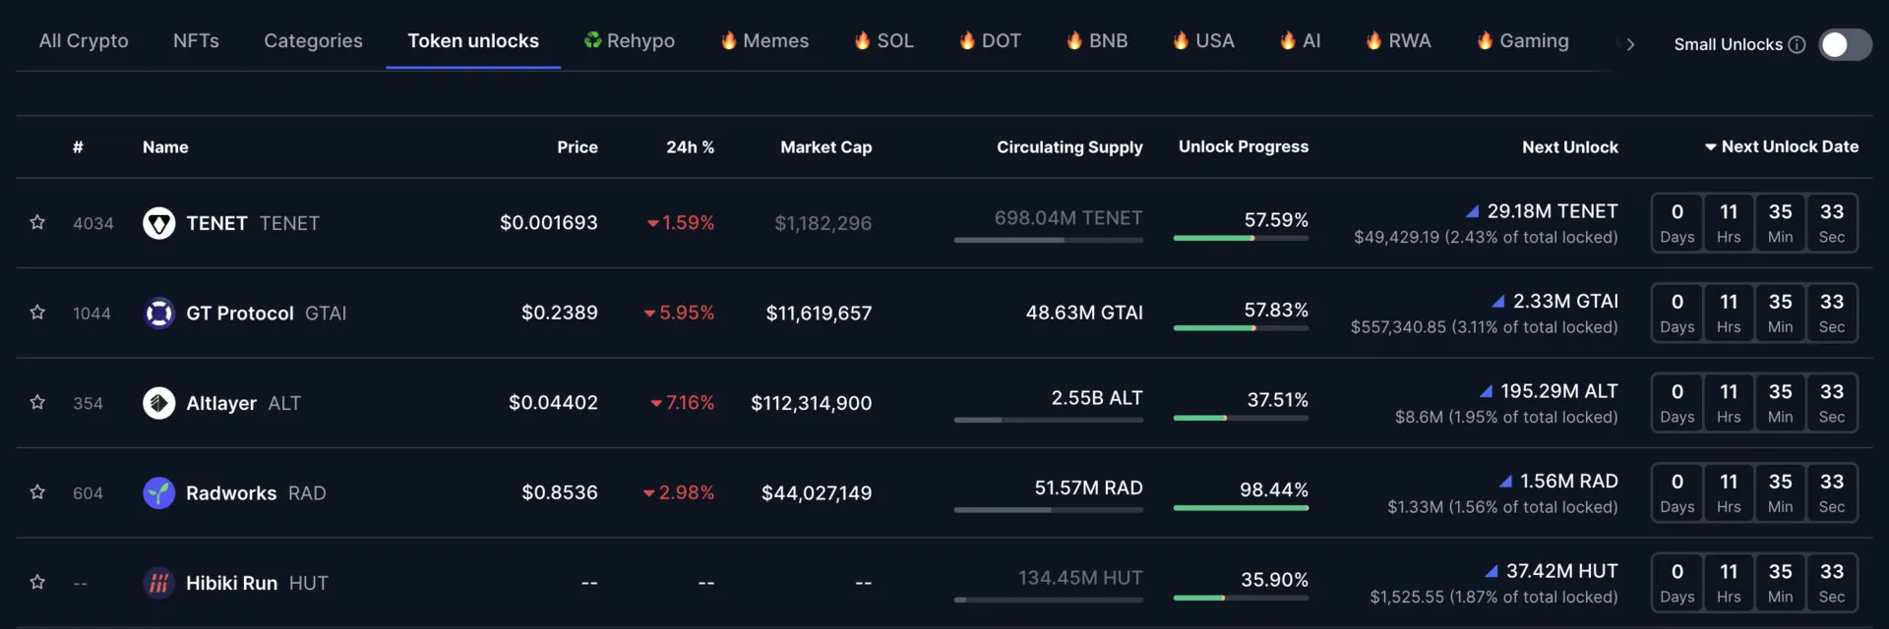Click the Altlayer coin logo icon
The height and width of the screenshot is (629, 1889).
[158, 403]
